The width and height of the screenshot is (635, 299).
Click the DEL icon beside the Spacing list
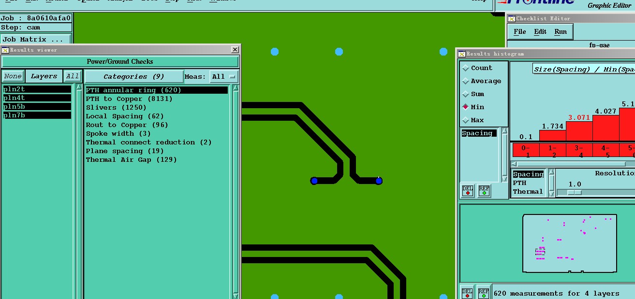click(468, 191)
